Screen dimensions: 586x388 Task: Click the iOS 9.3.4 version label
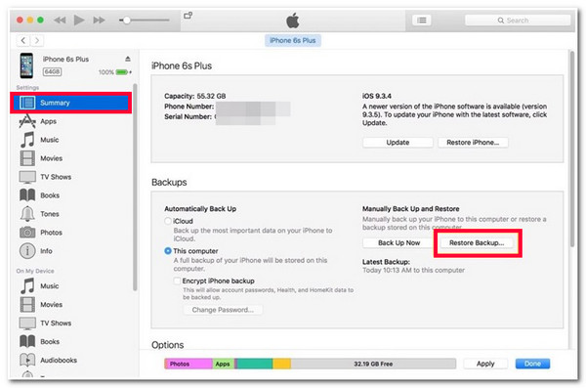[x=377, y=96]
